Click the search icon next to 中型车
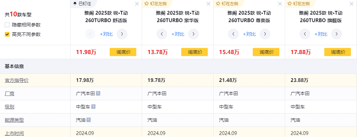The width and height of the screenshot is (357, 137). [93, 106]
